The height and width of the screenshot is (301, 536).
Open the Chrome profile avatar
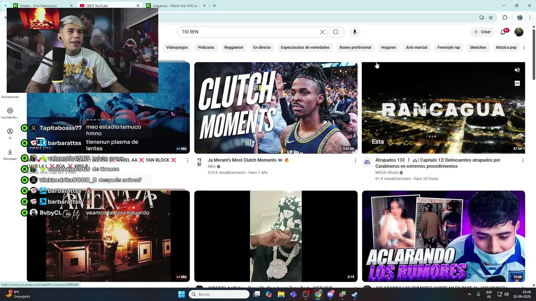coord(520,18)
